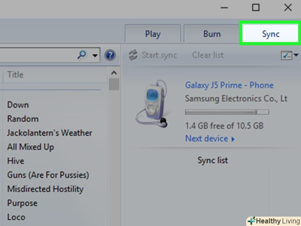The height and width of the screenshot is (226, 301).
Task: Click the Next device link
Action: click(x=206, y=138)
